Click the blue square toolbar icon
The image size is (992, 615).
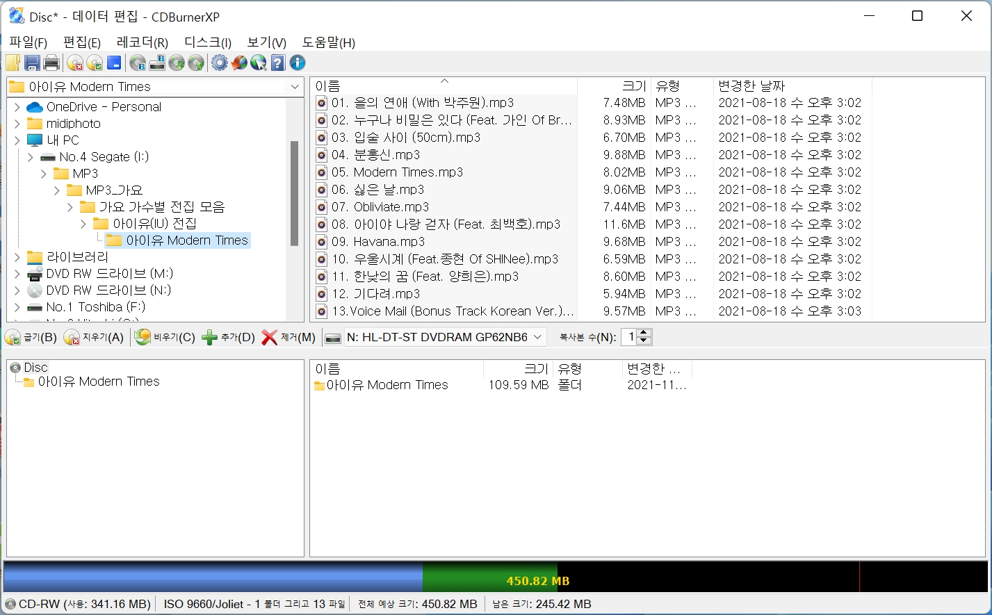click(114, 63)
